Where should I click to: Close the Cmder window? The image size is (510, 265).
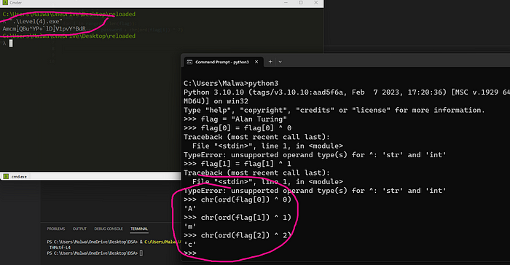[x=315, y=3]
